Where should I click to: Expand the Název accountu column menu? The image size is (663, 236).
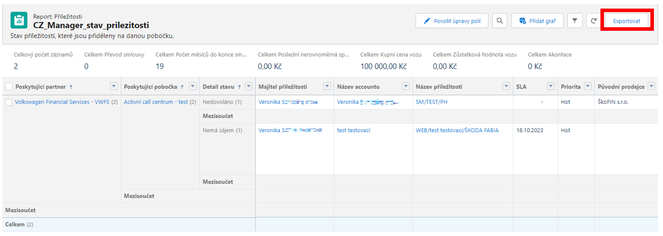[406, 87]
